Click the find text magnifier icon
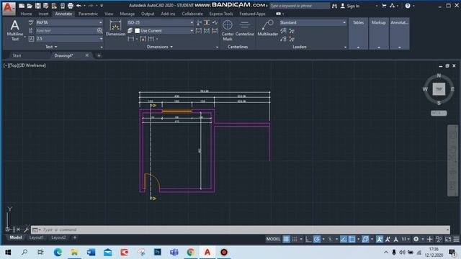Image resolution: width=461 pixels, height=259 pixels. 99,30
